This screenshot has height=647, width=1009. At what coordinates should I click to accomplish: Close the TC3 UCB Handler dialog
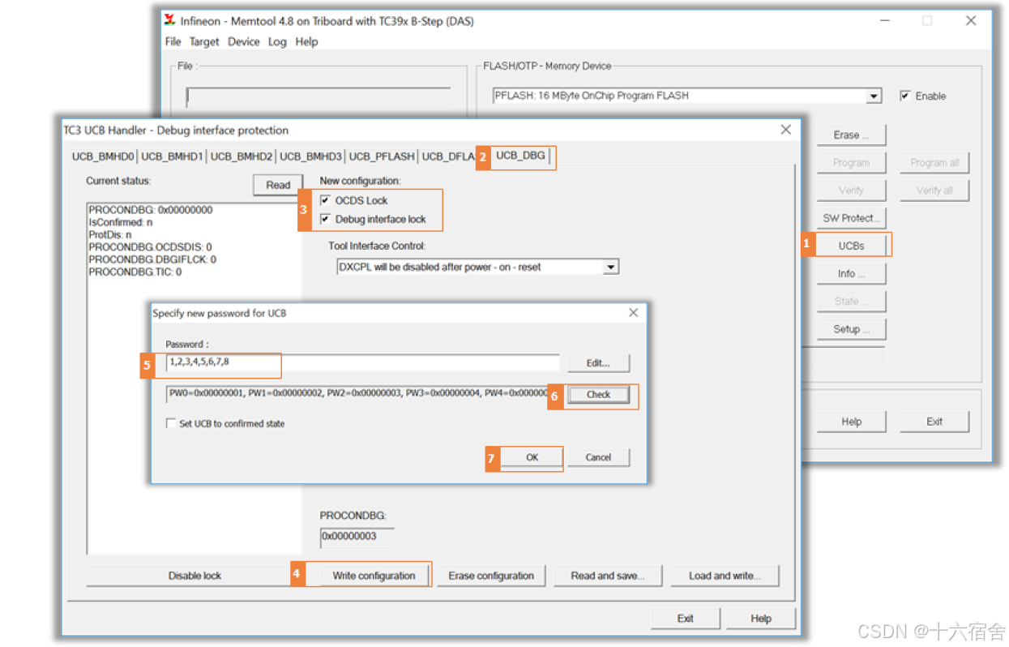point(785,130)
